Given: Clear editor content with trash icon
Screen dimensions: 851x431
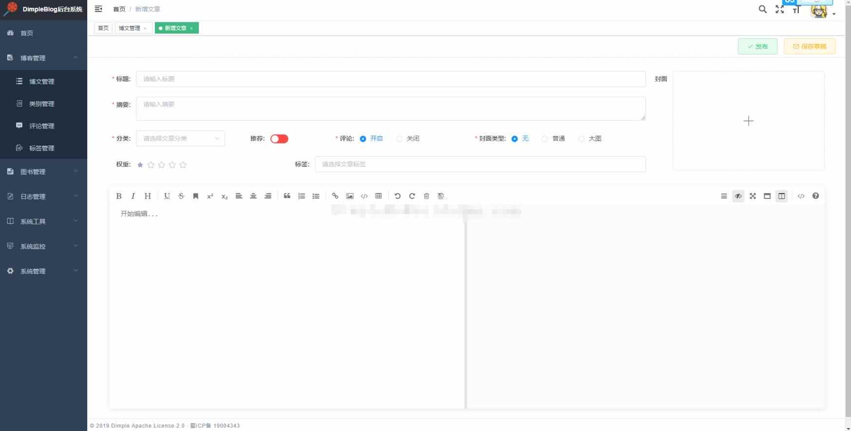Looking at the screenshot, I should click(x=427, y=196).
